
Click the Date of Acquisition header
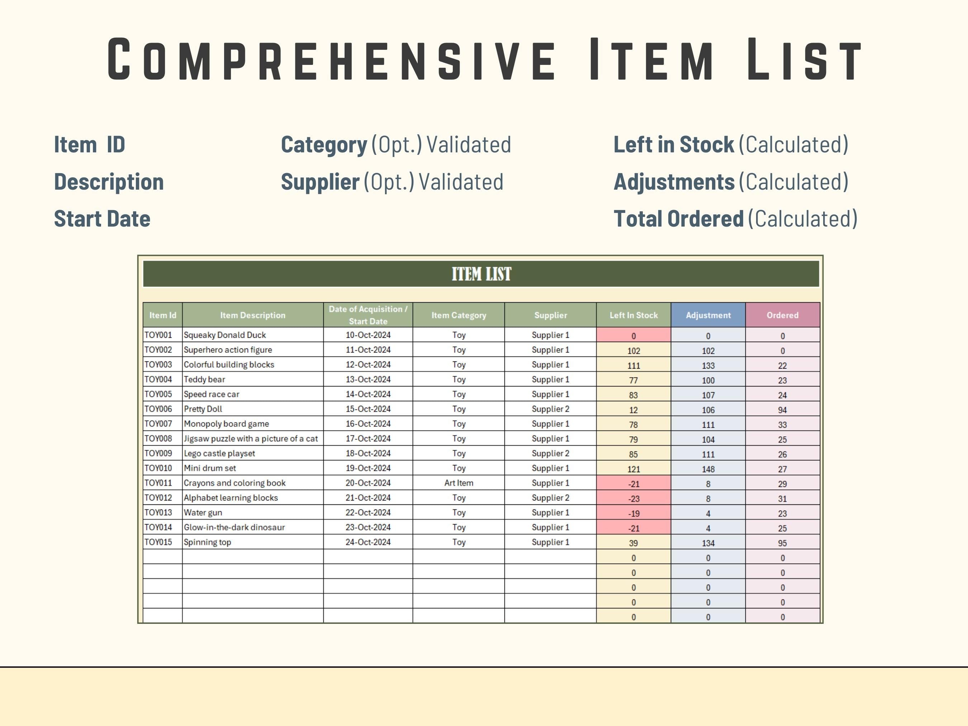click(x=367, y=315)
